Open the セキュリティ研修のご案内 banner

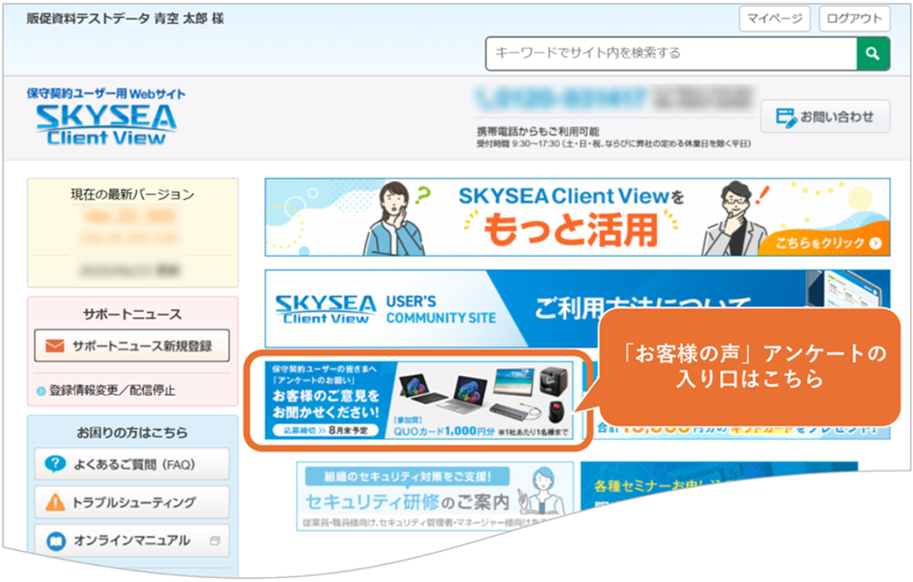coord(435,496)
